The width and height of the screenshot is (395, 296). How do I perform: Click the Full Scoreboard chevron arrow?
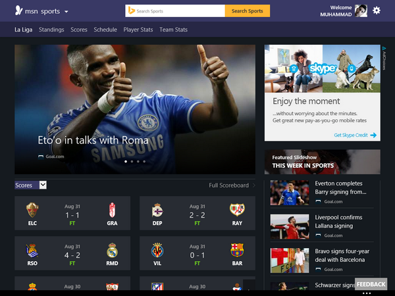(x=253, y=185)
